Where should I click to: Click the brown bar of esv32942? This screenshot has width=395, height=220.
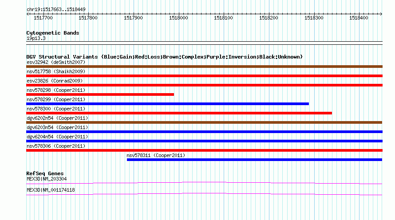click(x=204, y=67)
